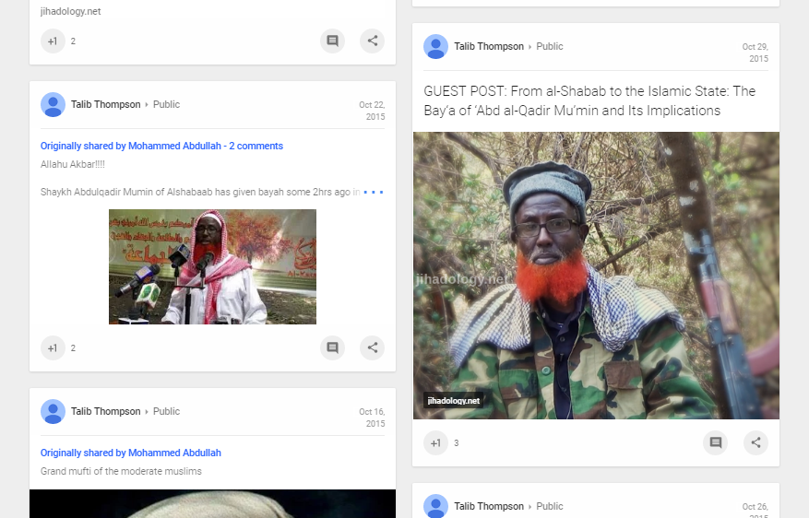Click +1 count 3 on GUEST POST card
This screenshot has height=518, width=809.
pos(456,443)
